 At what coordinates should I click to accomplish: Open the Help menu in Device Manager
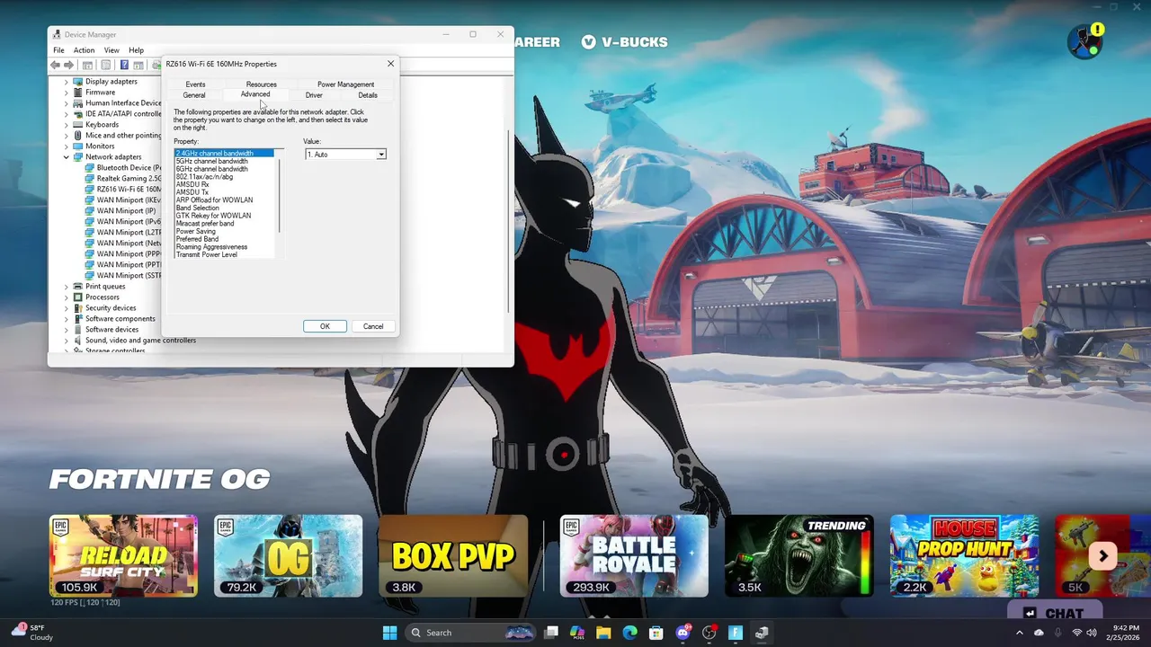pos(136,50)
